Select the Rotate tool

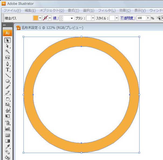coord(8,99)
